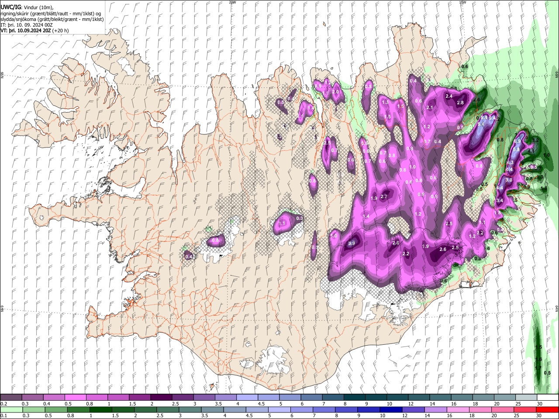The width and height of the screenshot is (559, 419).
Task: Click the 15W longitude label at top
Action: click(x=462, y=2)
